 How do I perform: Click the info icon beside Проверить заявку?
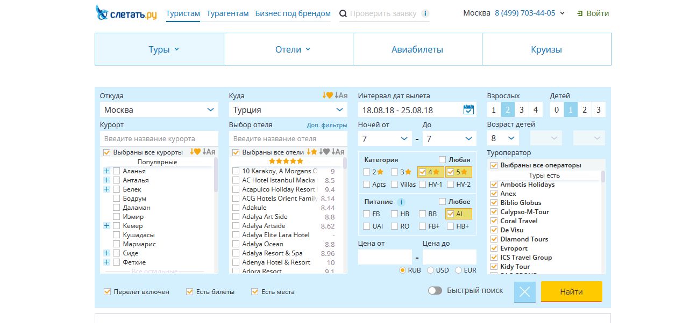click(425, 13)
